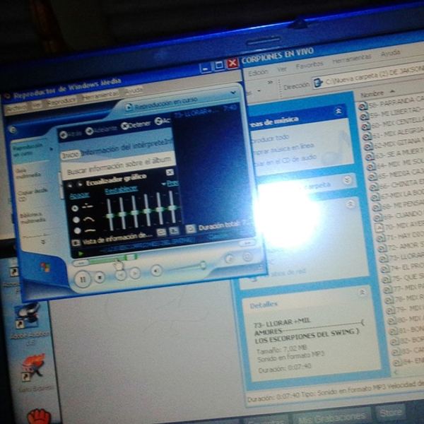424x424 pixels.
Task: Choose the independent sliders radio option
Action: point(75,208)
